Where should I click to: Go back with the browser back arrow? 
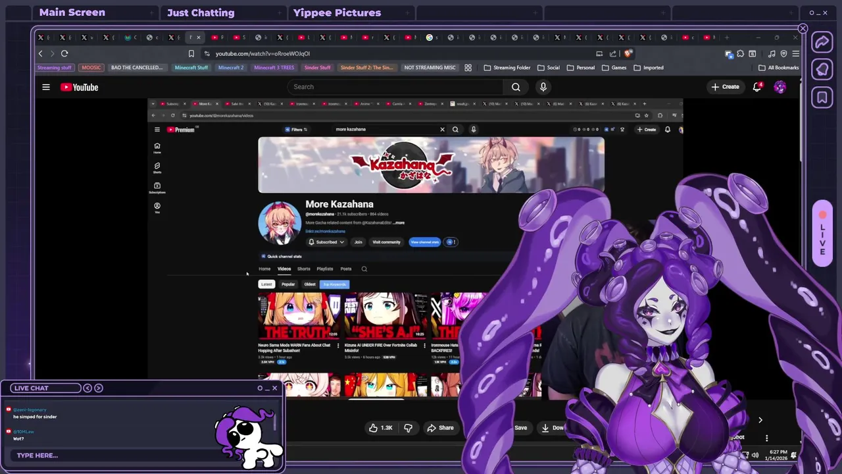pyautogui.click(x=40, y=53)
